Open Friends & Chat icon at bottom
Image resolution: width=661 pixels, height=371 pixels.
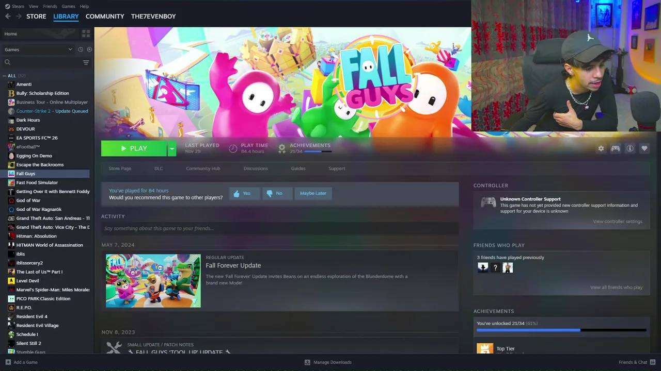tap(653, 362)
